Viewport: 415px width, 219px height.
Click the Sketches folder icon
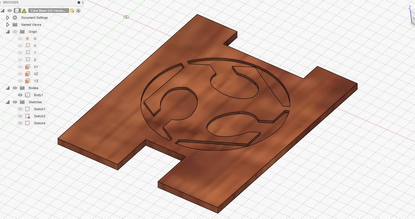click(x=22, y=102)
